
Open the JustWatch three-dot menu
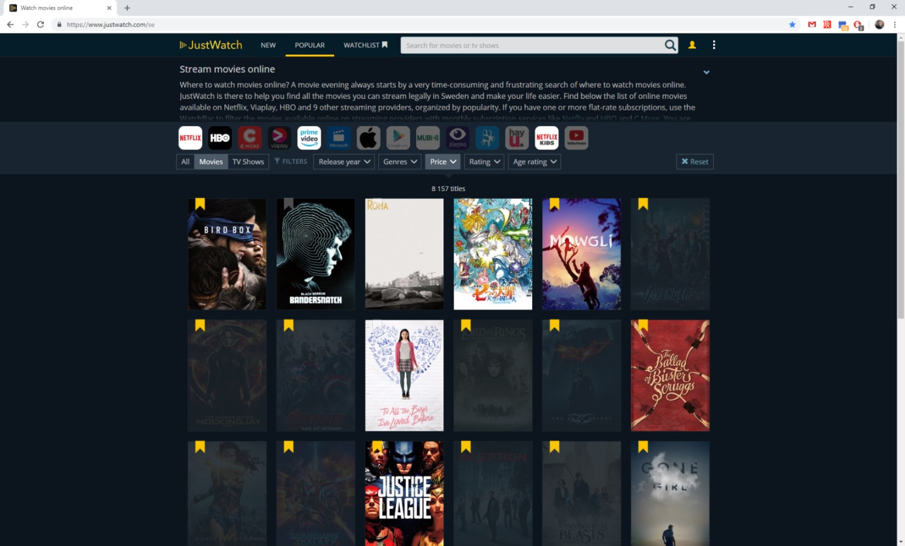(714, 45)
